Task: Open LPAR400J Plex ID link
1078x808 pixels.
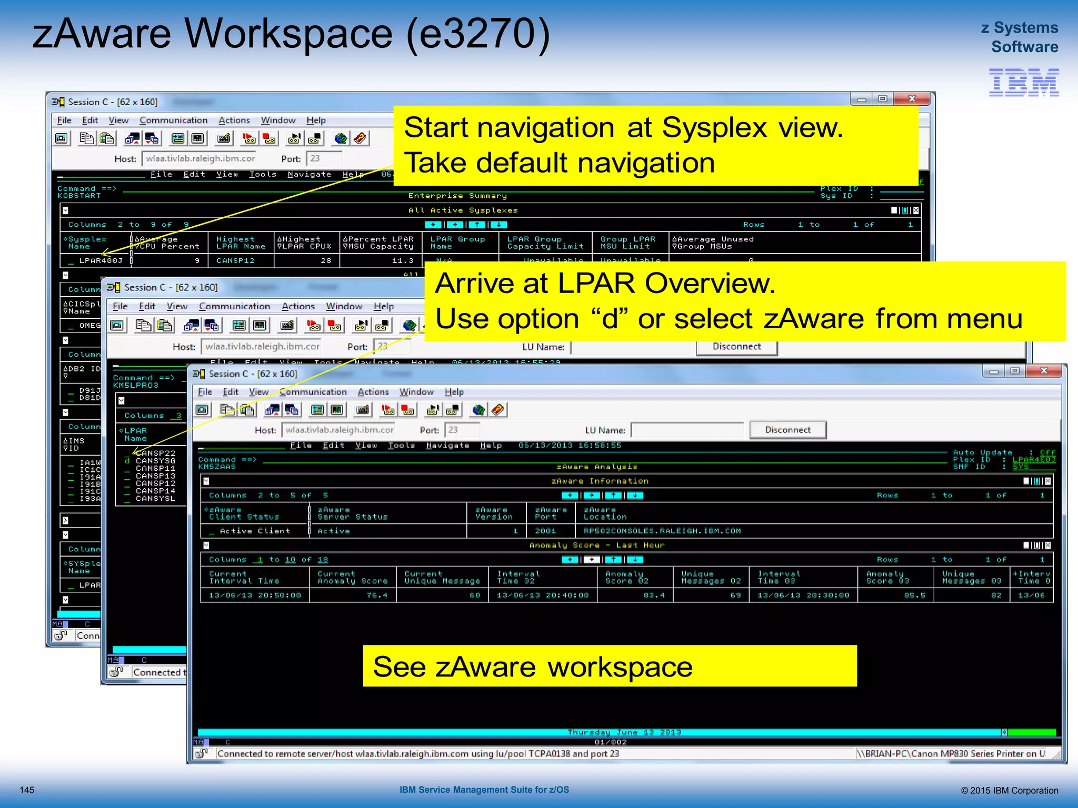Action: pyautogui.click(x=1034, y=459)
